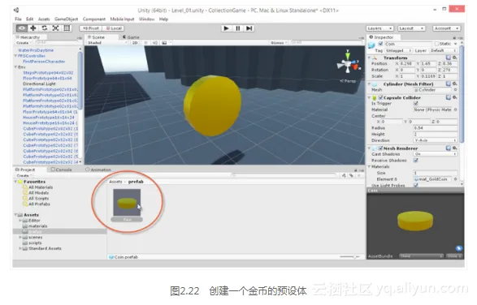Select the Move tool
This screenshot has height=305, width=477.
pos(33,28)
